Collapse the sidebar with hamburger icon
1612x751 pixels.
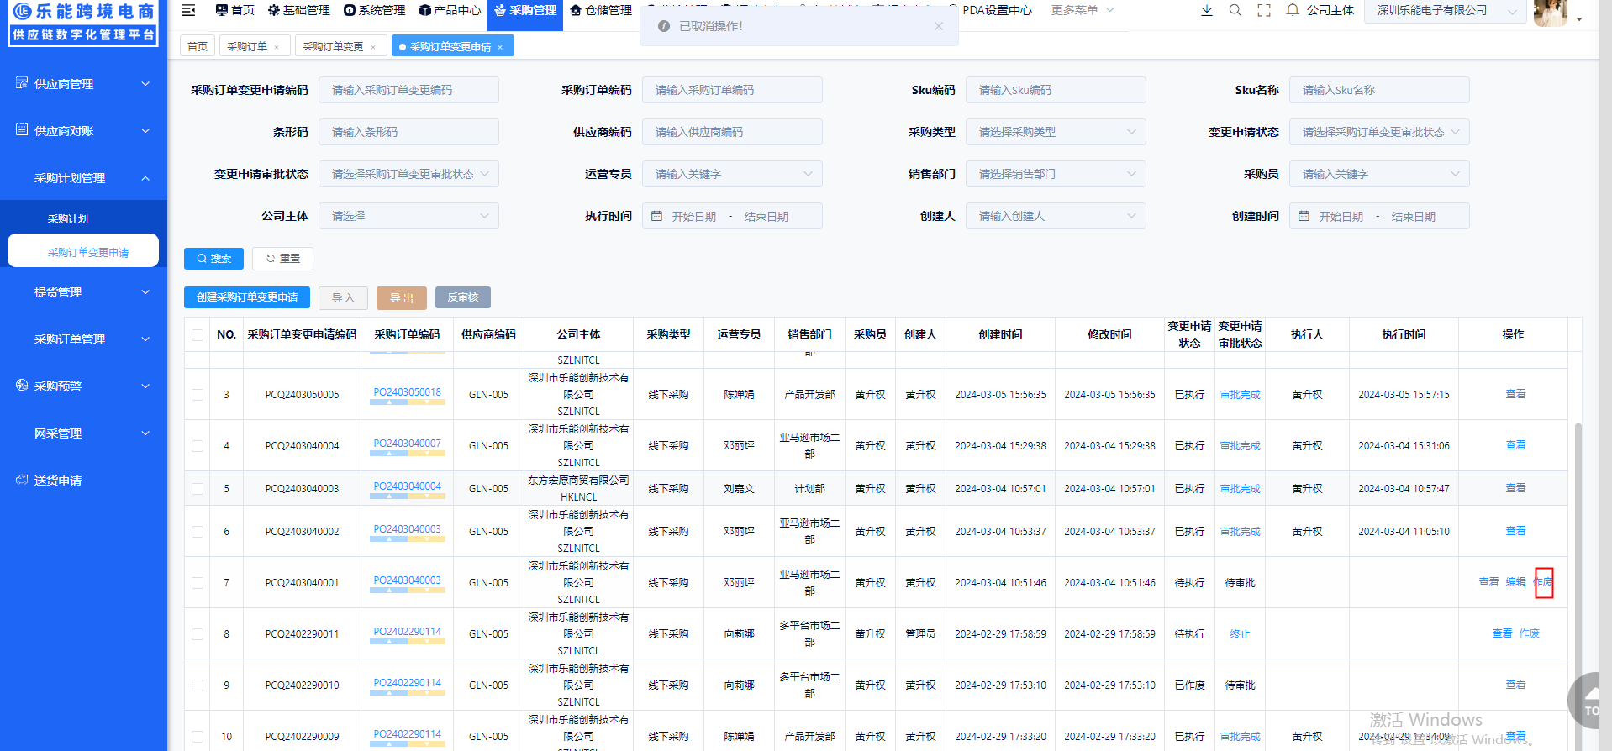coord(188,10)
